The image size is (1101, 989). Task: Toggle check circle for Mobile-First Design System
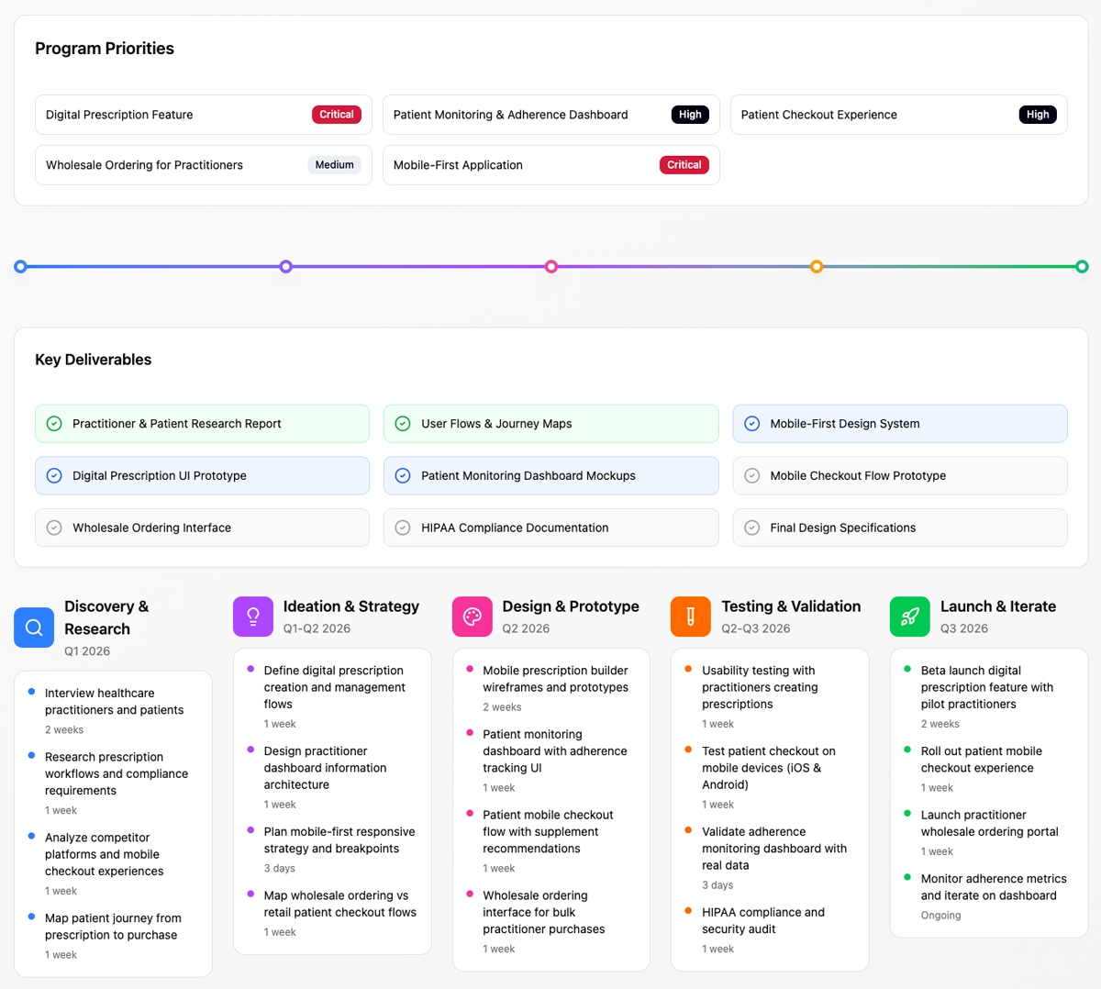[x=751, y=424]
